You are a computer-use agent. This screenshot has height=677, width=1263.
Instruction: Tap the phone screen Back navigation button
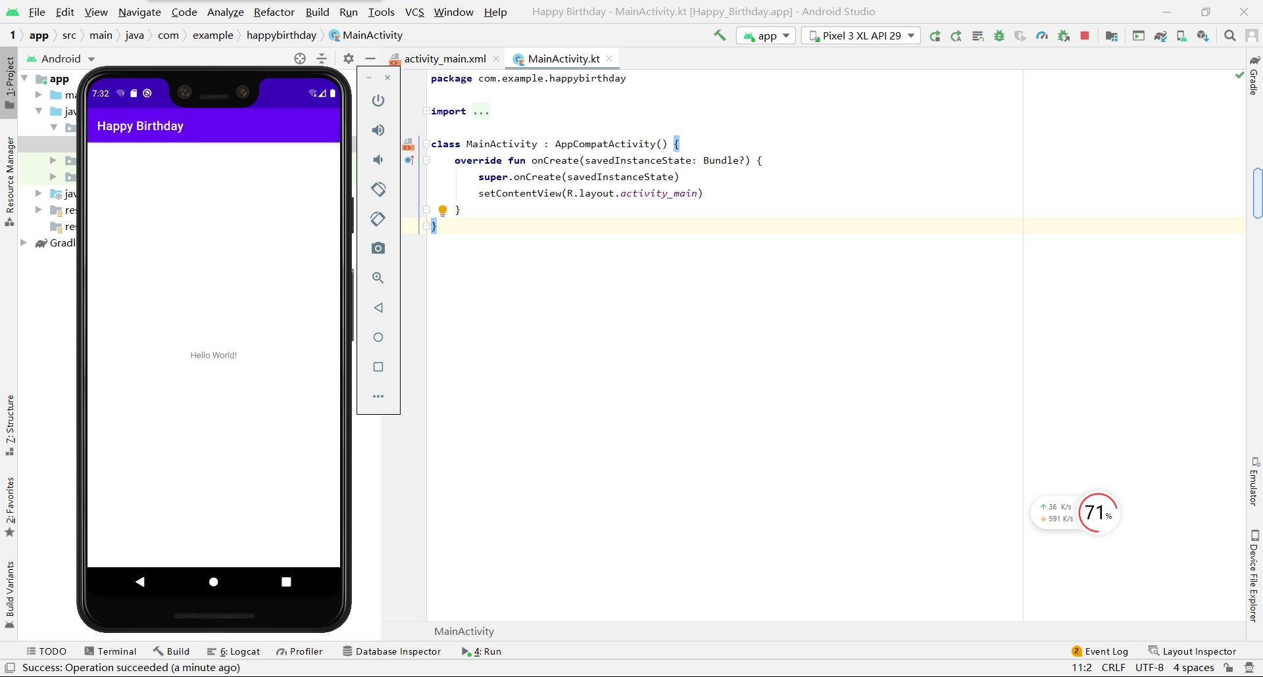139,582
